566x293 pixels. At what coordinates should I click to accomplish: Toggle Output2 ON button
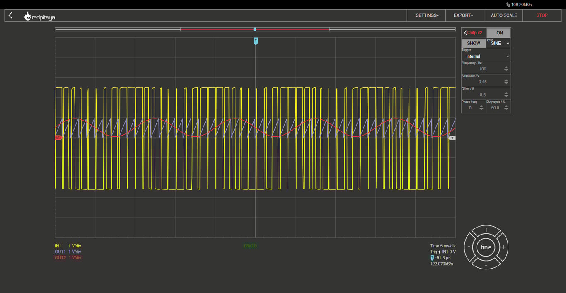click(x=498, y=33)
